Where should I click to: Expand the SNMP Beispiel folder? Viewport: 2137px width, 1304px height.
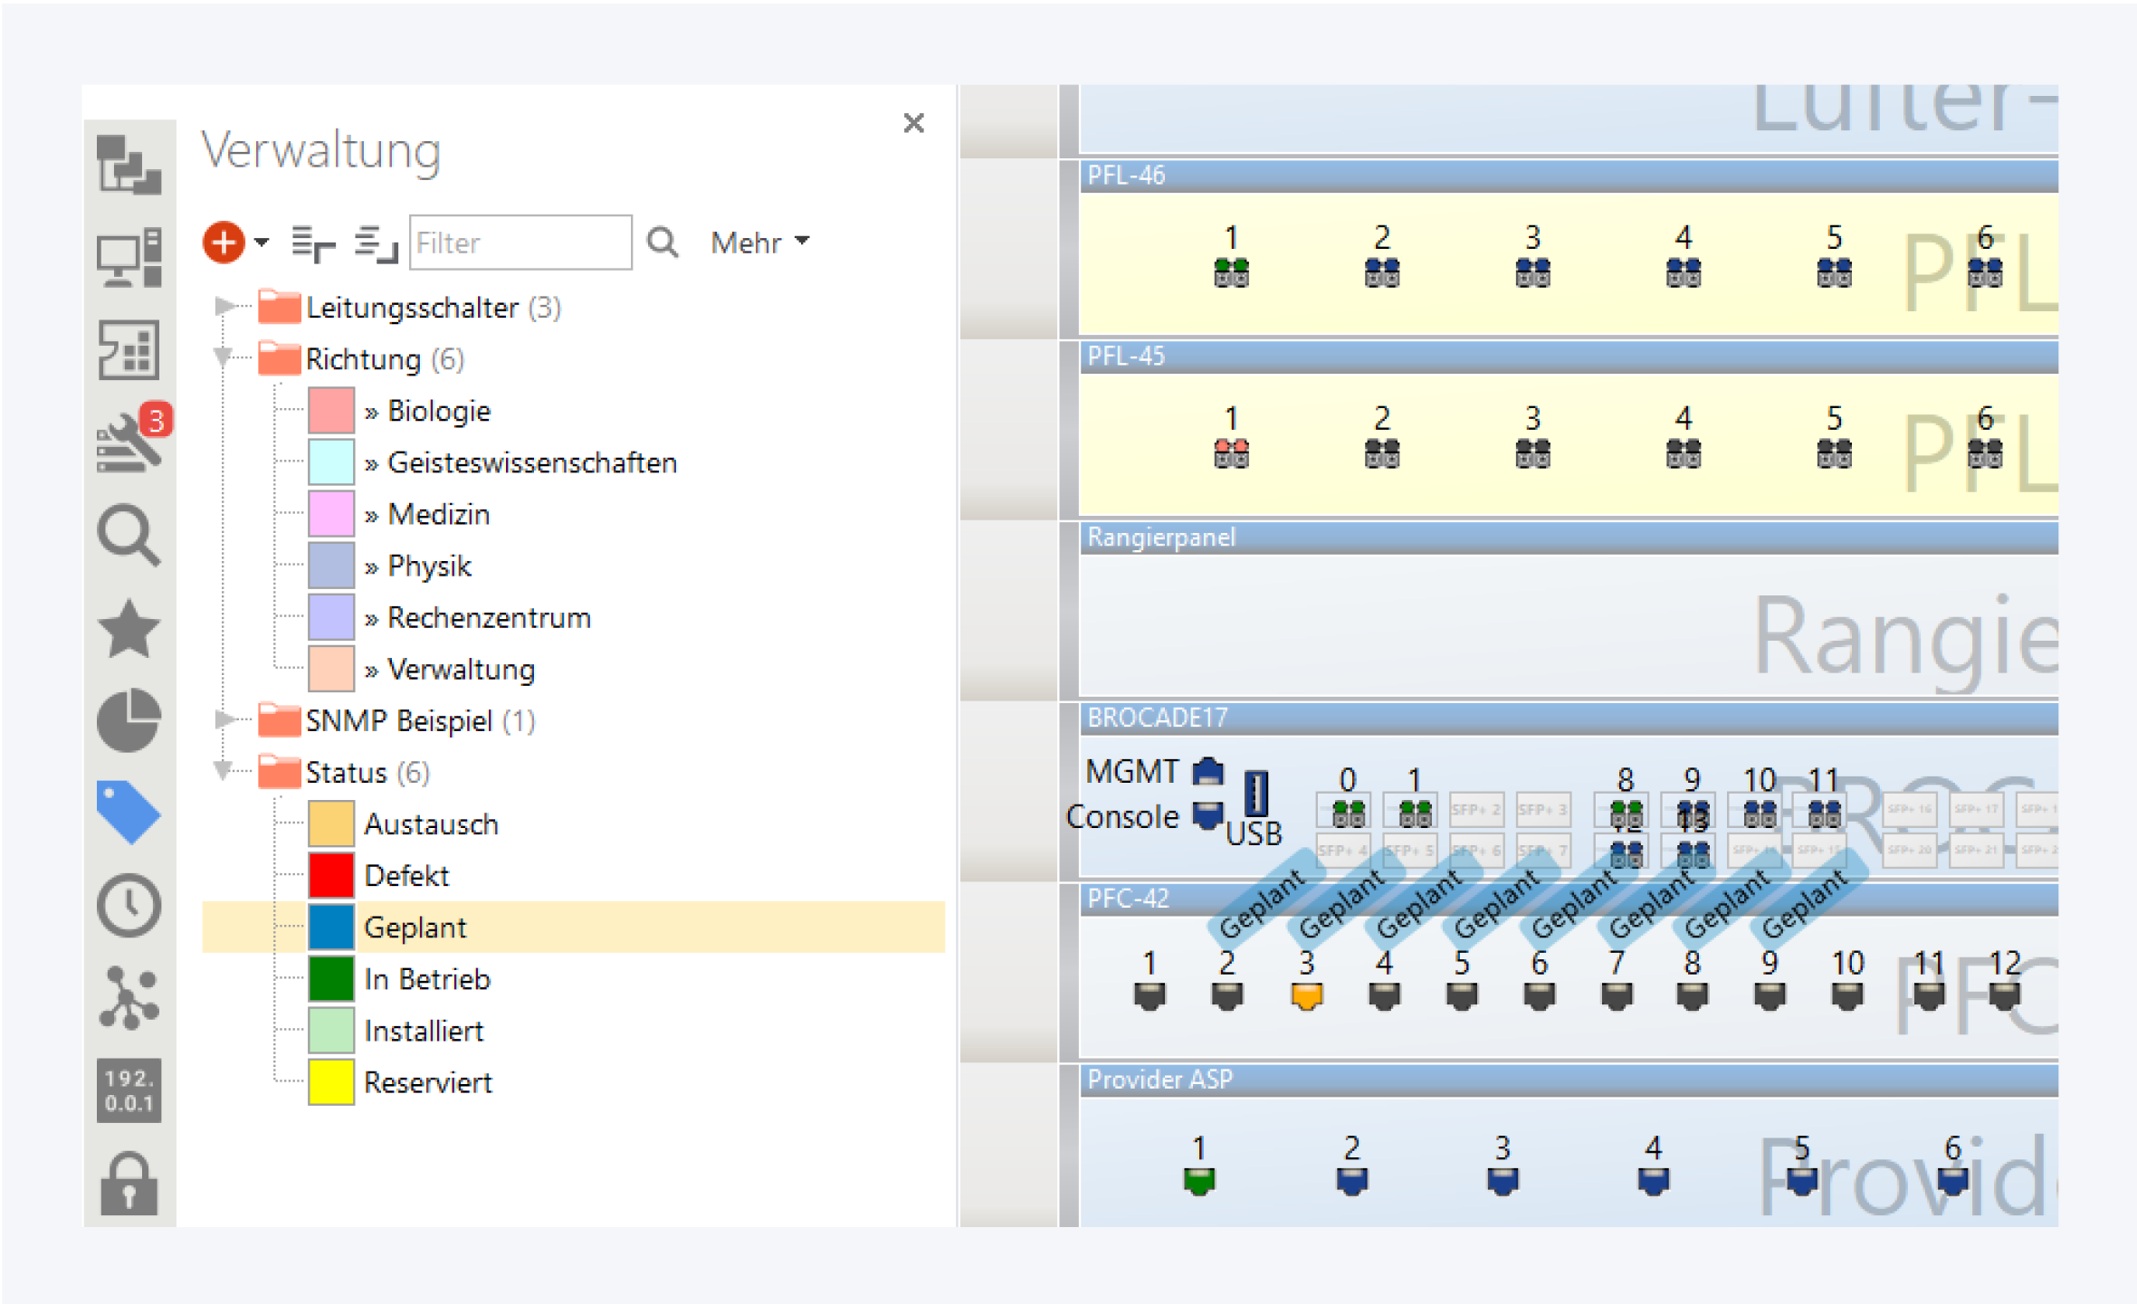pos(224,720)
